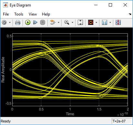The width and height of the screenshot is (133, 125).
Task: Click the dock arrow at menu bar right
Action: pyautogui.click(x=130, y=14)
